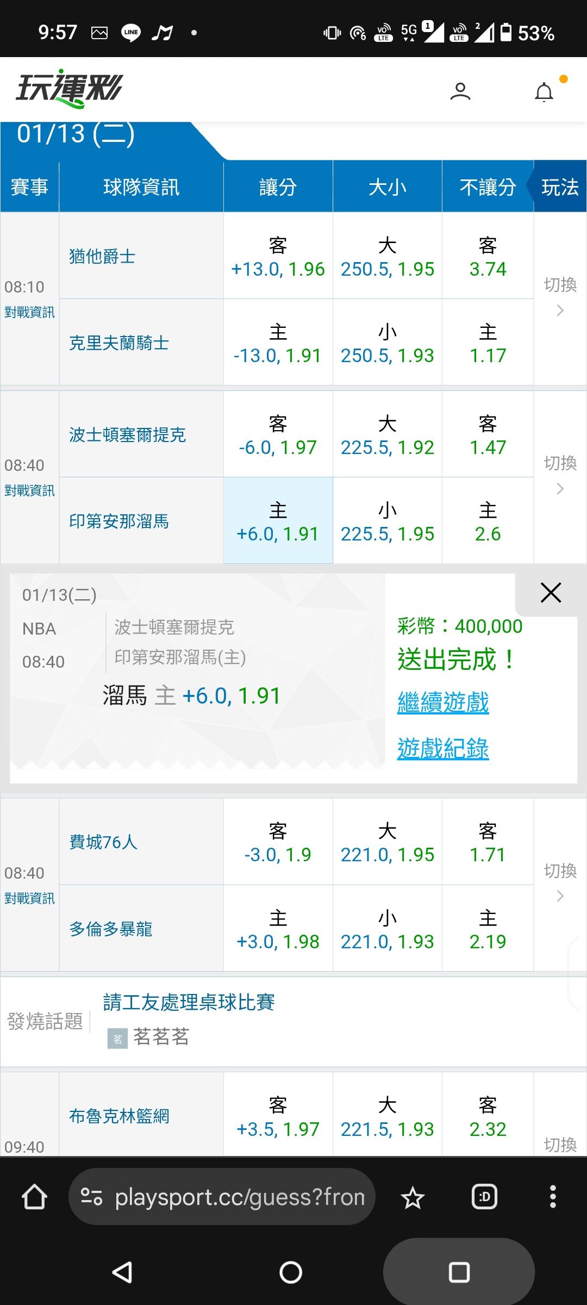Open the browser tab switcher
Screen dimensions: 587x1305
click(x=484, y=1197)
